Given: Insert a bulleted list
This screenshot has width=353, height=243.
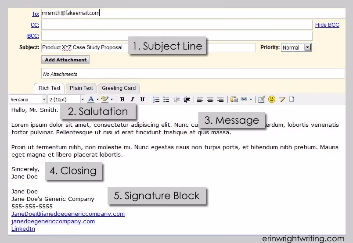Looking at the screenshot, I should (x=166, y=100).
